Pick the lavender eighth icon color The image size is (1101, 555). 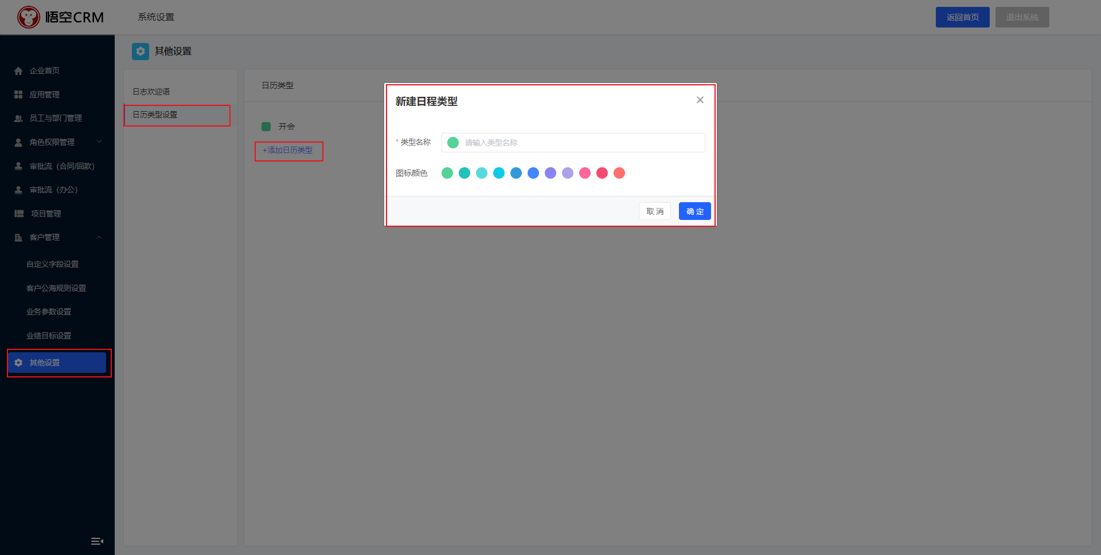point(568,173)
